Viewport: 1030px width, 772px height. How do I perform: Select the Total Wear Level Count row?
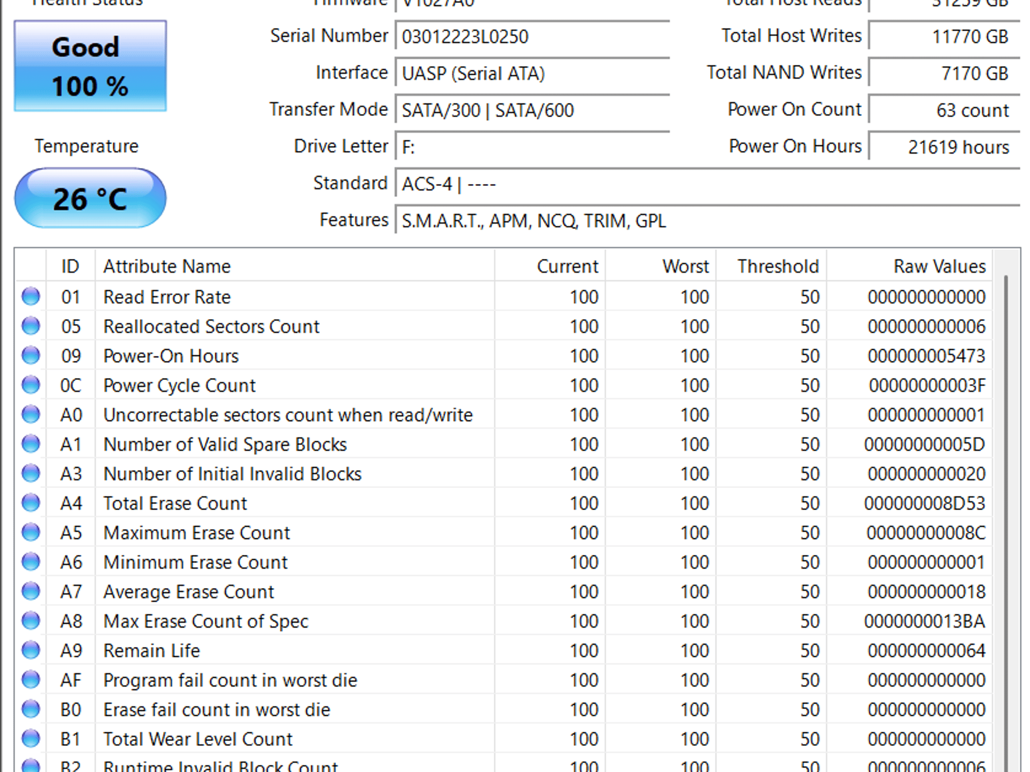click(x=504, y=738)
